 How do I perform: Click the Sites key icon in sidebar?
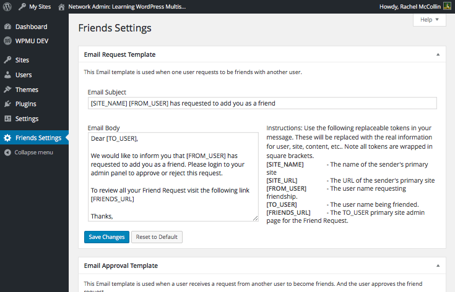(x=8, y=60)
